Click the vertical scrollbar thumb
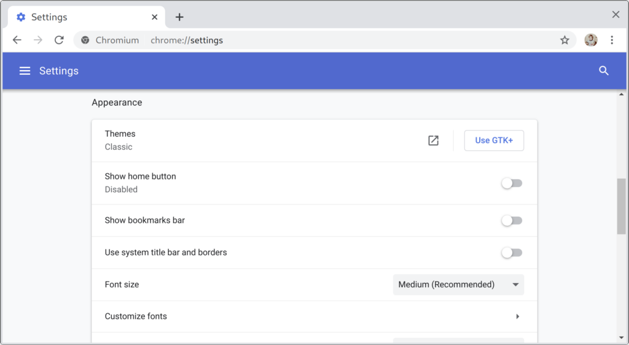The image size is (629, 345). [621, 206]
